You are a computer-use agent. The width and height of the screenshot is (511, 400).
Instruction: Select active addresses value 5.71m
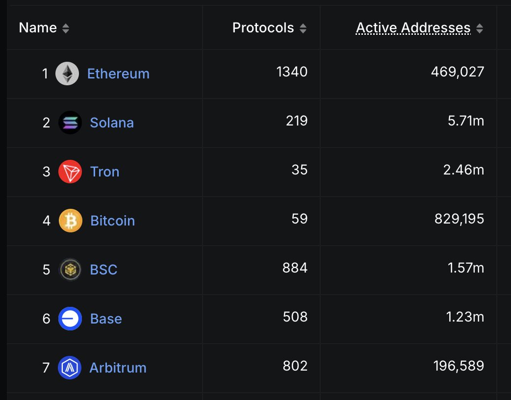[x=466, y=121]
